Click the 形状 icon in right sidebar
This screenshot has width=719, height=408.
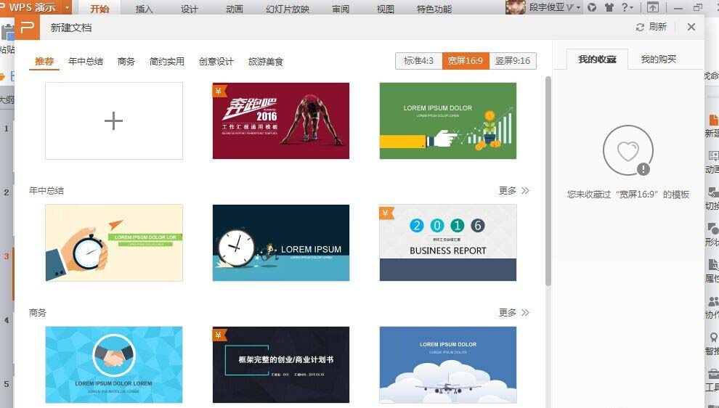click(713, 228)
